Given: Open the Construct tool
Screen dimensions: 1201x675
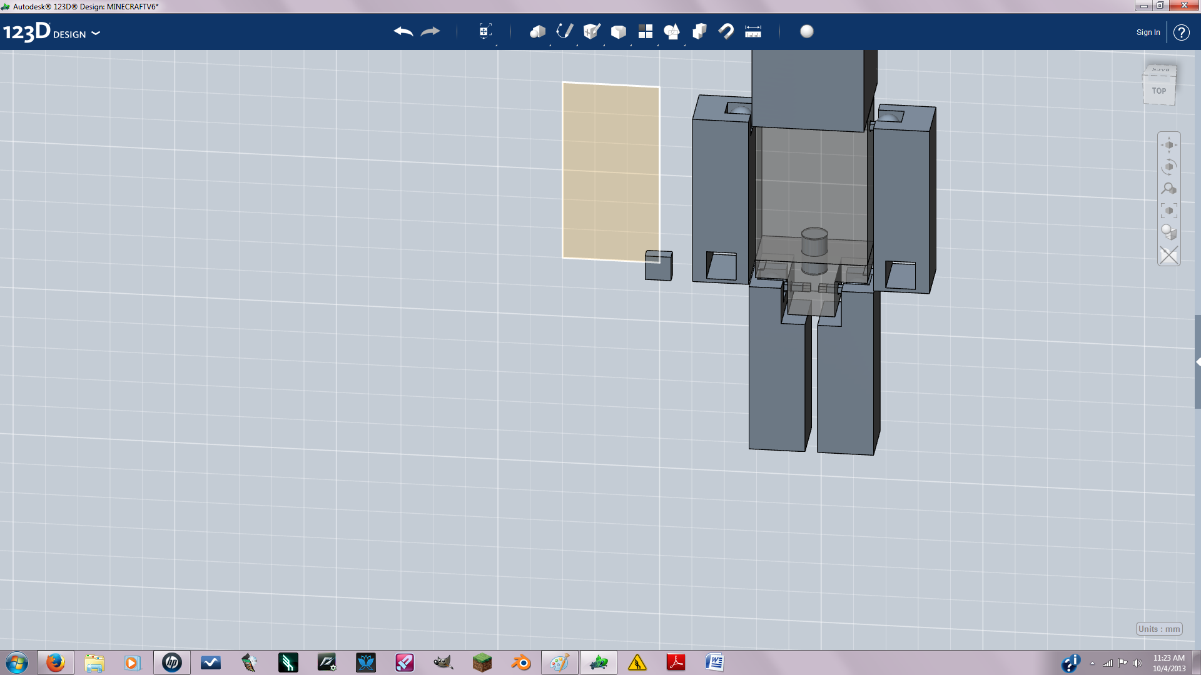Looking at the screenshot, I should point(591,31).
